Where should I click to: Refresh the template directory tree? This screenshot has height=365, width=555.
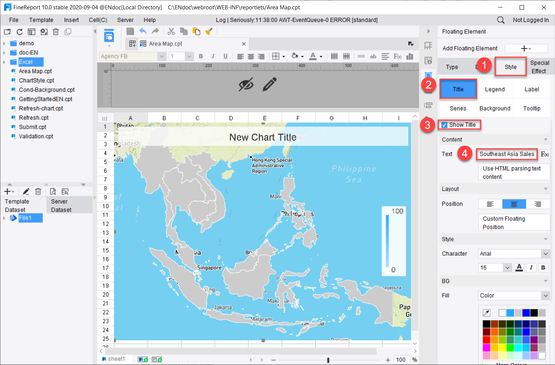pyautogui.click(x=19, y=32)
